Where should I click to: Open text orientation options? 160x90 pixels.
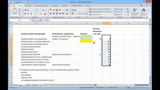[60, 10]
